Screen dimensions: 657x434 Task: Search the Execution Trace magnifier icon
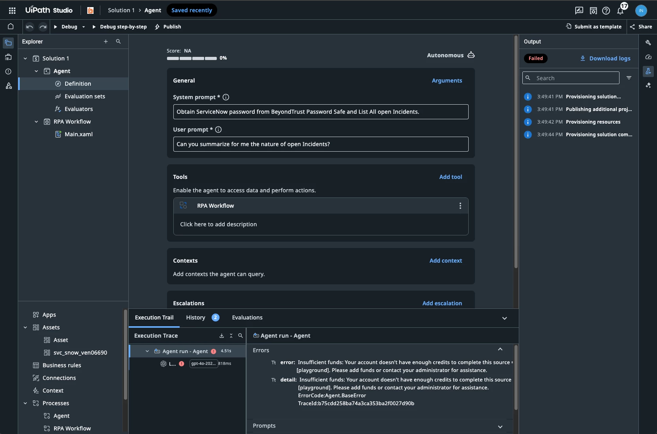[240, 336]
